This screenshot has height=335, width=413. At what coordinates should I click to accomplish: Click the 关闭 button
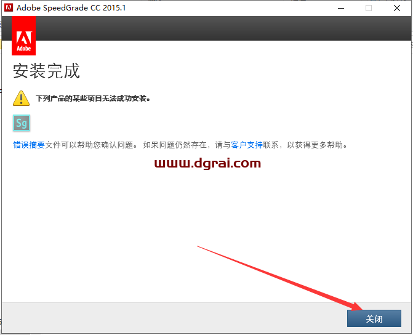pyautogui.click(x=374, y=318)
